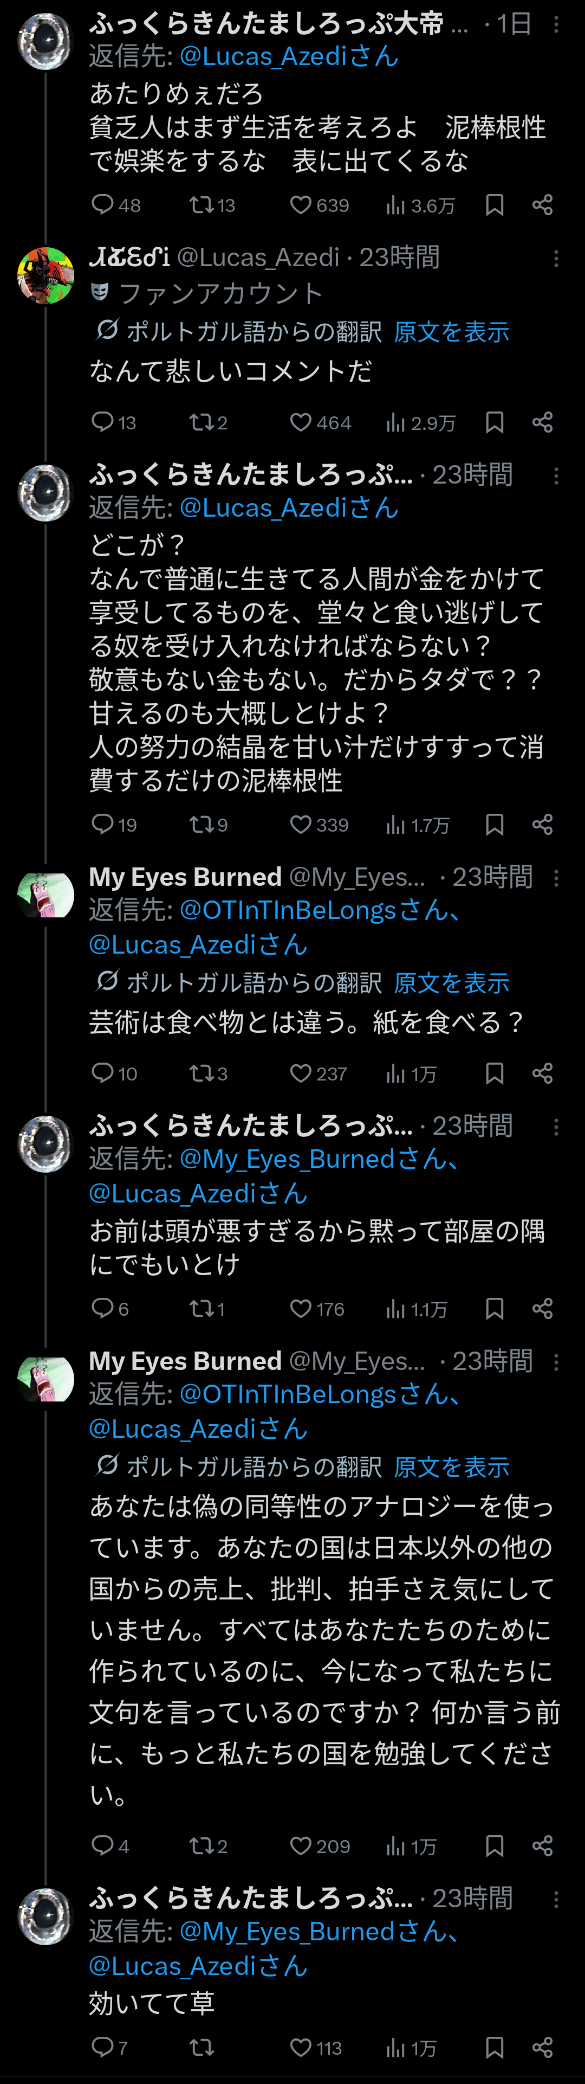
Task: Open My Eyes Burned profile avatar
Action: (x=46, y=895)
